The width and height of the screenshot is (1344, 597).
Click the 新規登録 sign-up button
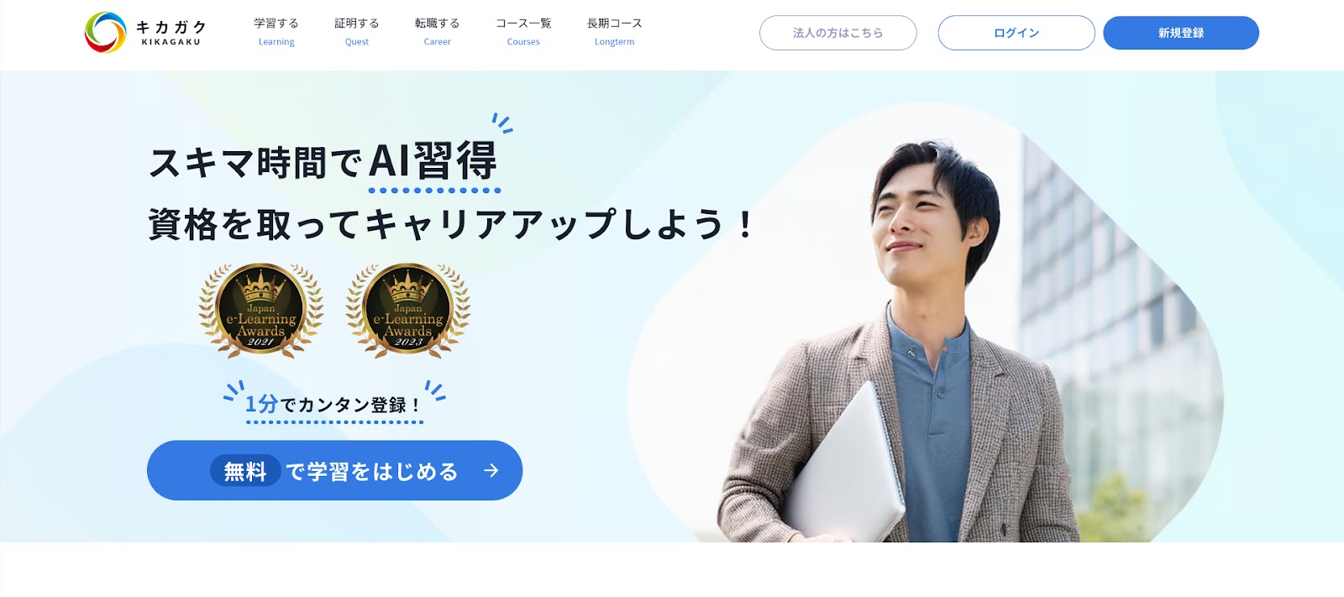(x=1181, y=33)
